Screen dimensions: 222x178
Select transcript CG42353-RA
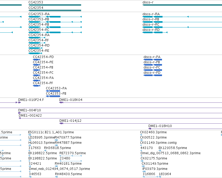coord(55,17)
